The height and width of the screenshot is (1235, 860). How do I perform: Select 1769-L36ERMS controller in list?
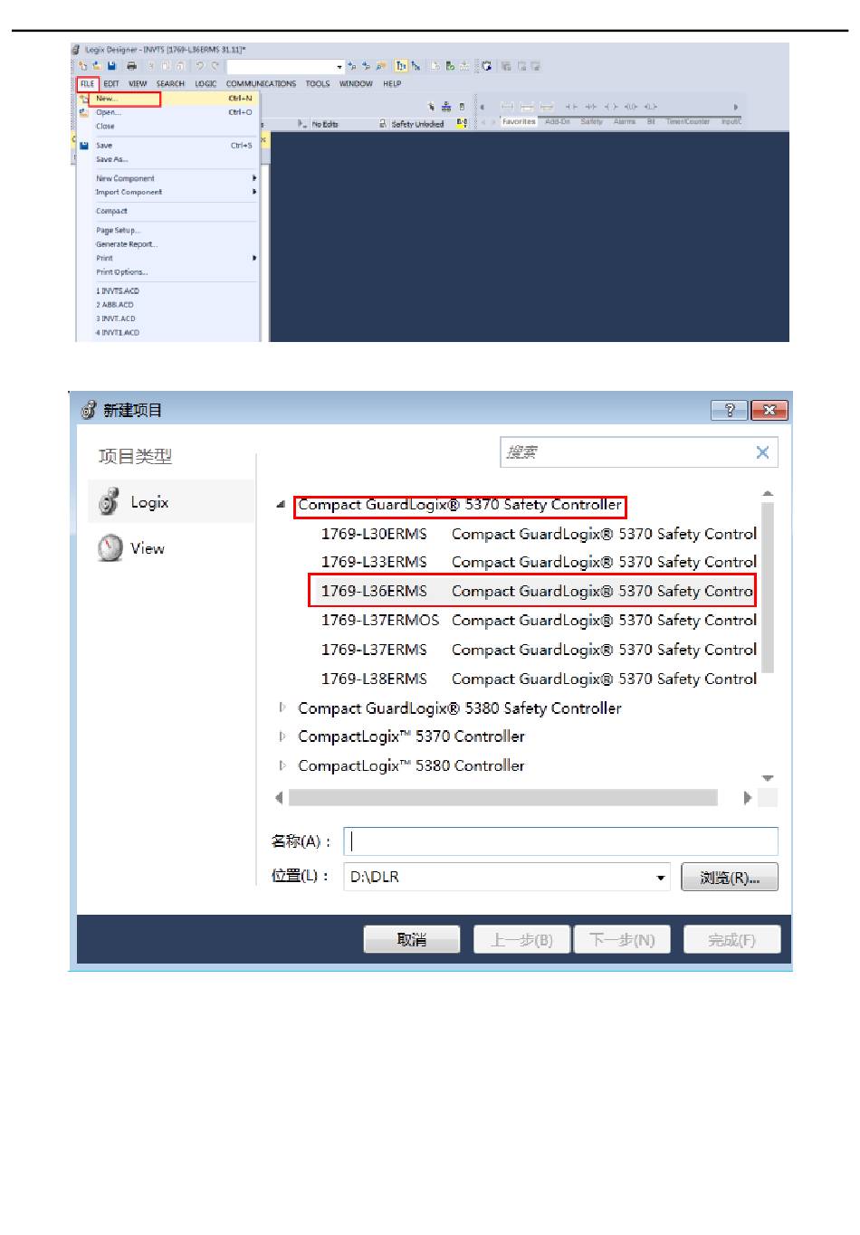tap(531, 591)
